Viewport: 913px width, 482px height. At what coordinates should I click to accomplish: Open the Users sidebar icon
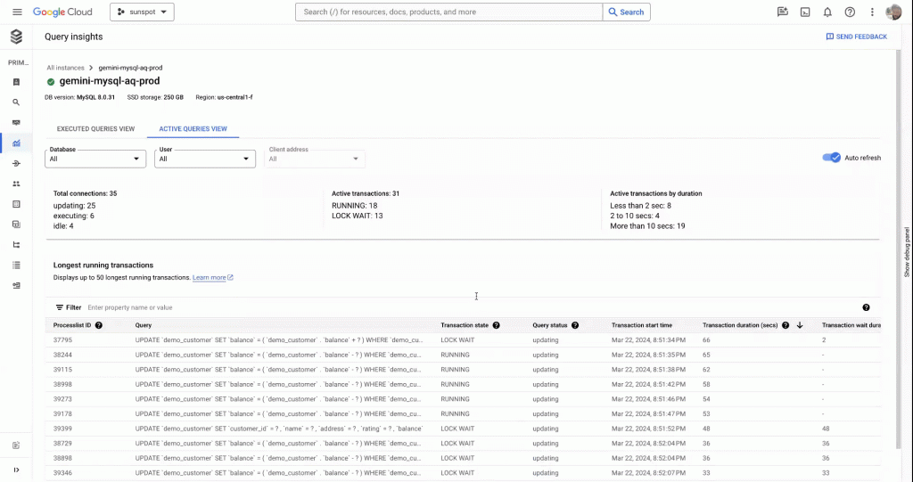click(x=16, y=184)
